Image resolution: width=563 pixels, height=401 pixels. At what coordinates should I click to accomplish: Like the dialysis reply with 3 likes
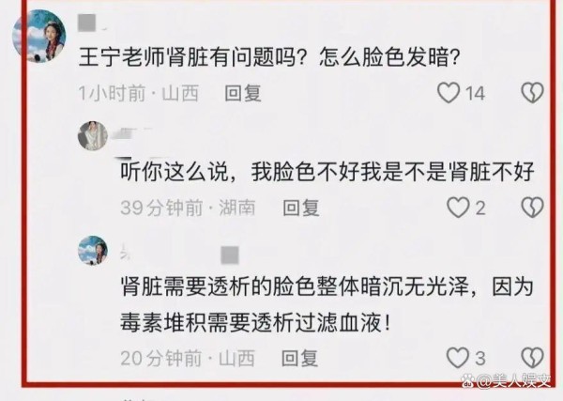click(458, 358)
